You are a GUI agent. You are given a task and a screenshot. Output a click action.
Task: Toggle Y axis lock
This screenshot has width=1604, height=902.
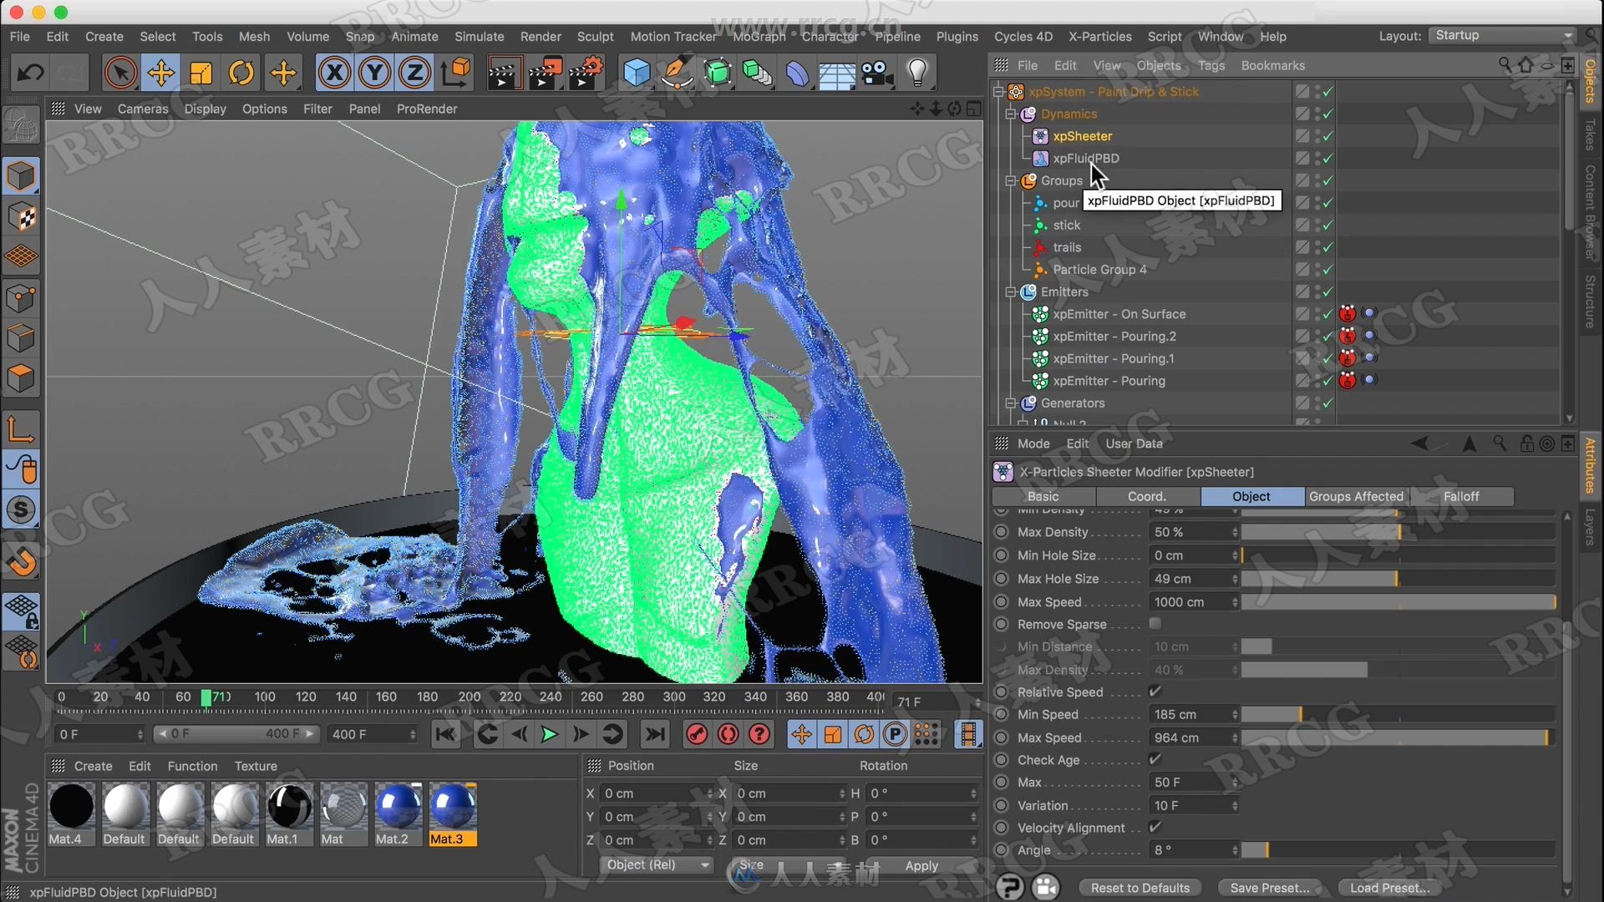tap(374, 73)
